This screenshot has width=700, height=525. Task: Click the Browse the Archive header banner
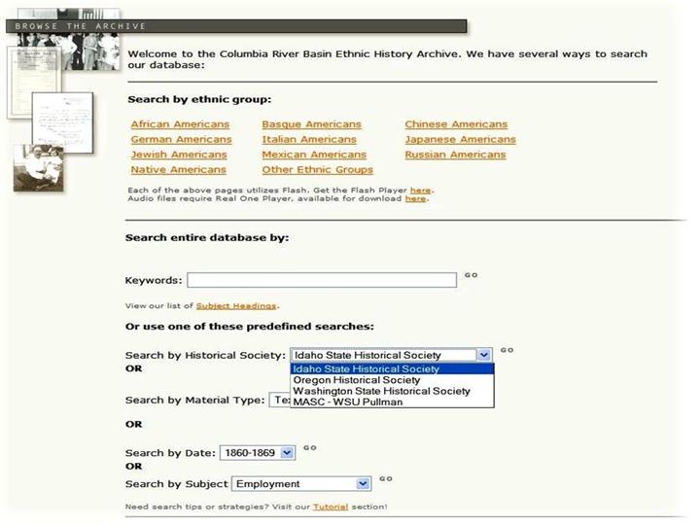(236, 26)
